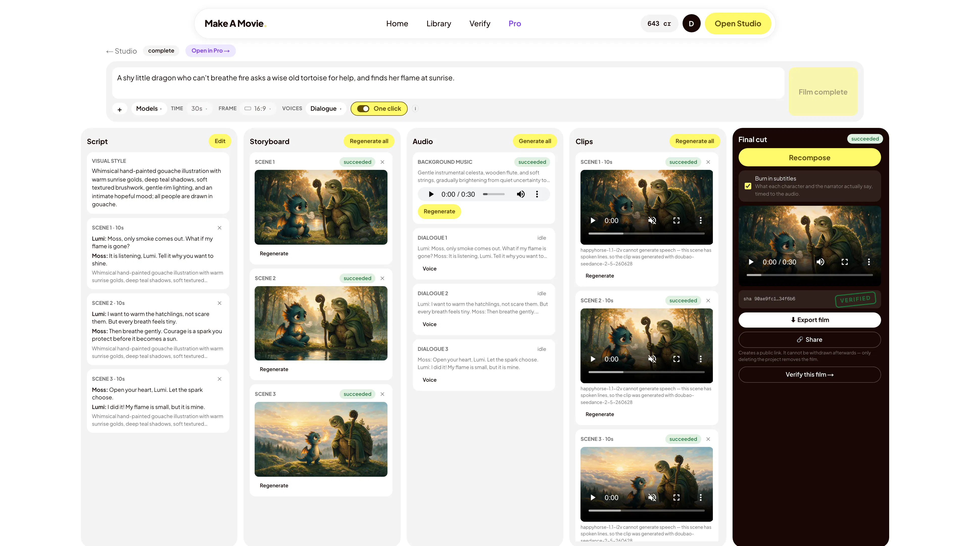Mute the background music volume icon
This screenshot has width=970, height=546.
tap(521, 194)
